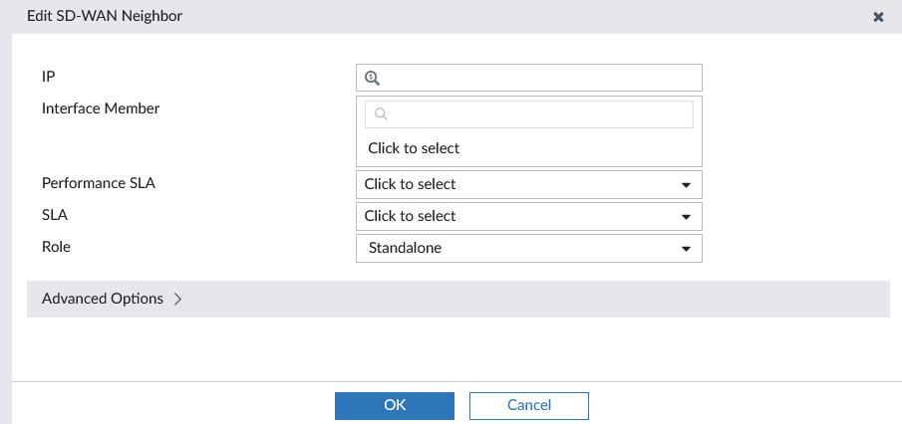Expand the Advanced Options section

pyautogui.click(x=103, y=299)
